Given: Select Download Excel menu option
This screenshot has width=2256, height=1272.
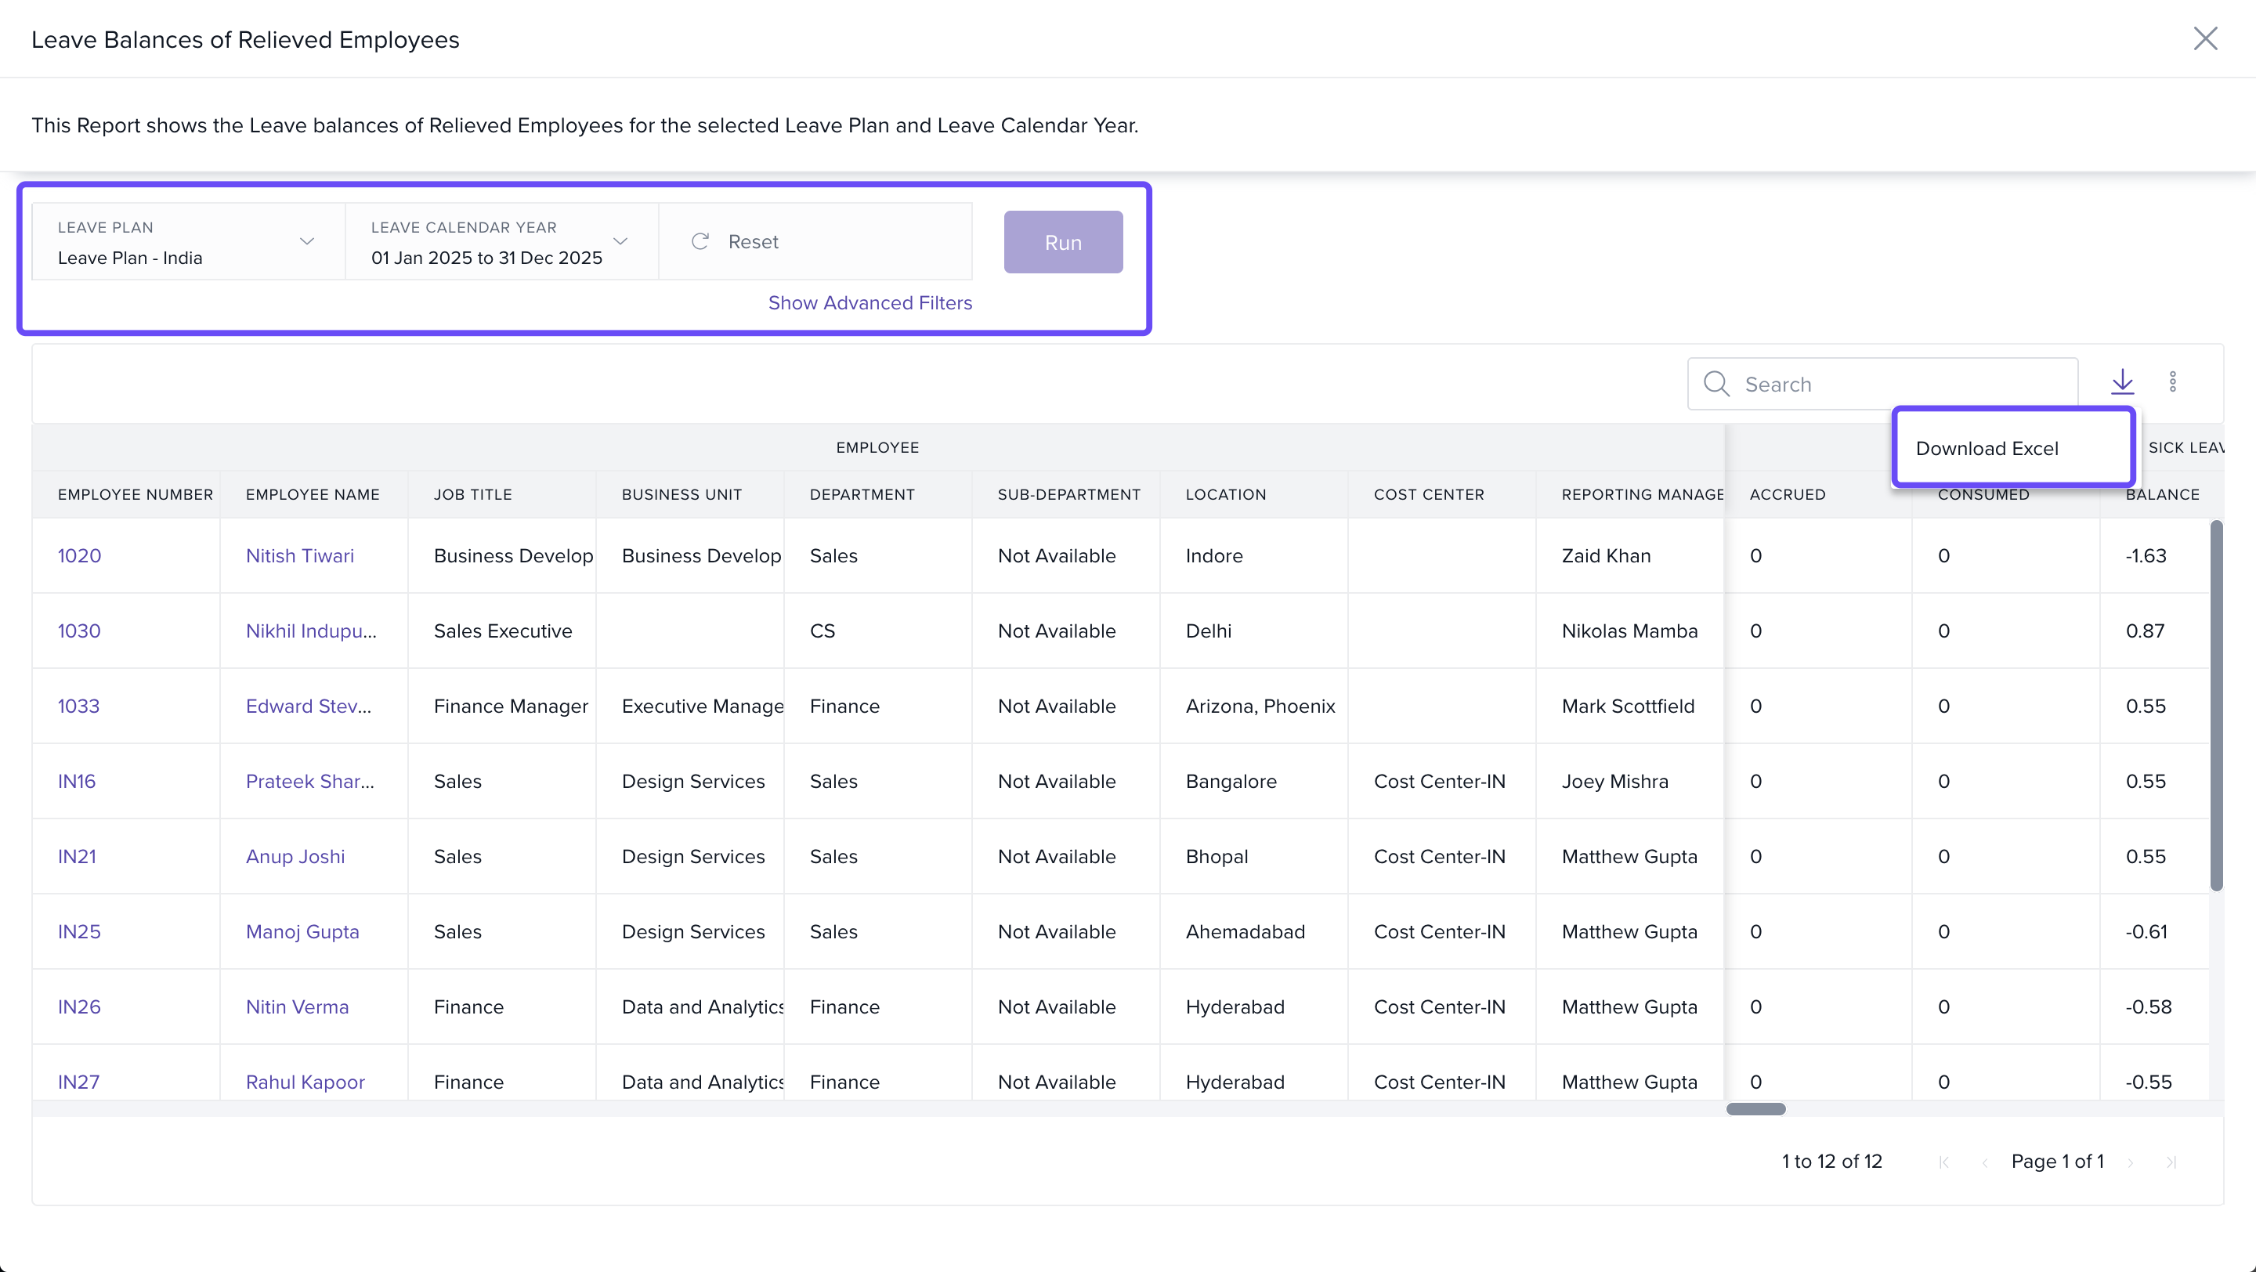Looking at the screenshot, I should (1987, 448).
